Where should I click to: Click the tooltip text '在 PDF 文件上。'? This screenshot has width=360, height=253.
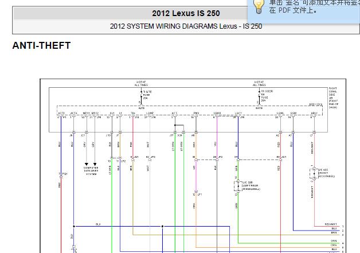293,10
